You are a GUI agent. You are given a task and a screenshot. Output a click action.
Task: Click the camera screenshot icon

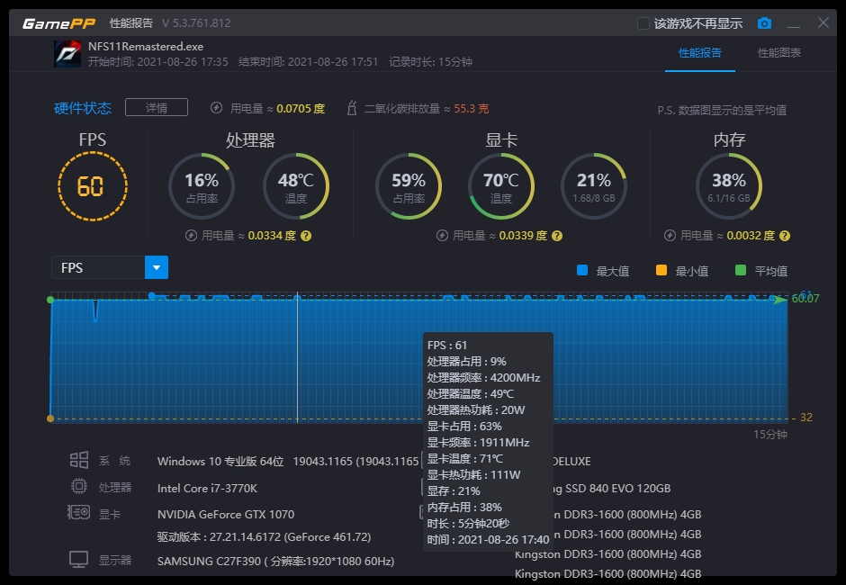click(x=764, y=23)
